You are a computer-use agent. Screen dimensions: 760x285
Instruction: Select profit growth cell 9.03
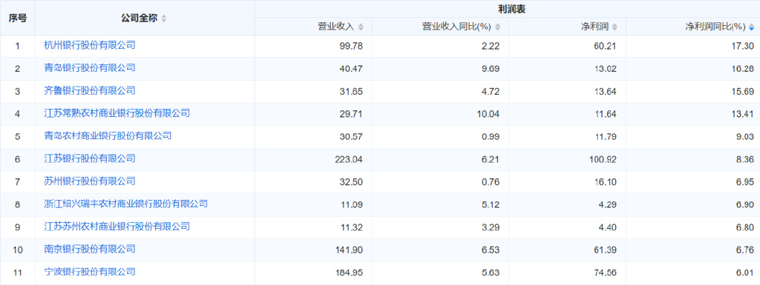(x=745, y=137)
